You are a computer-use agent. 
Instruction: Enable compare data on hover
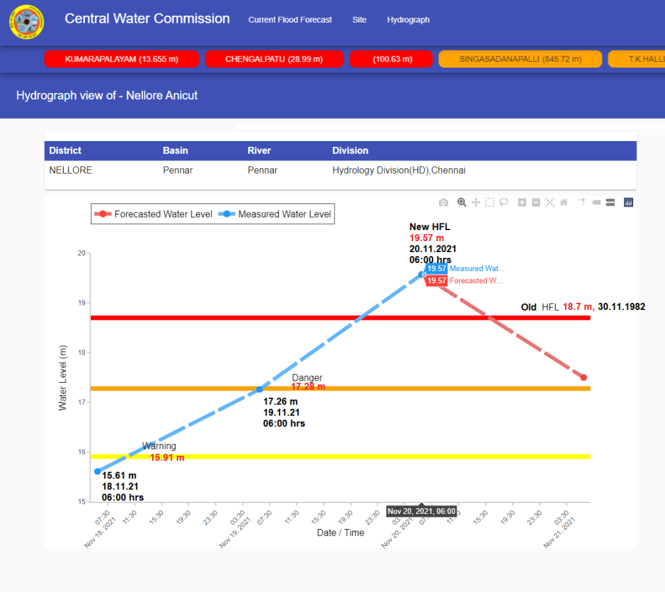(610, 203)
